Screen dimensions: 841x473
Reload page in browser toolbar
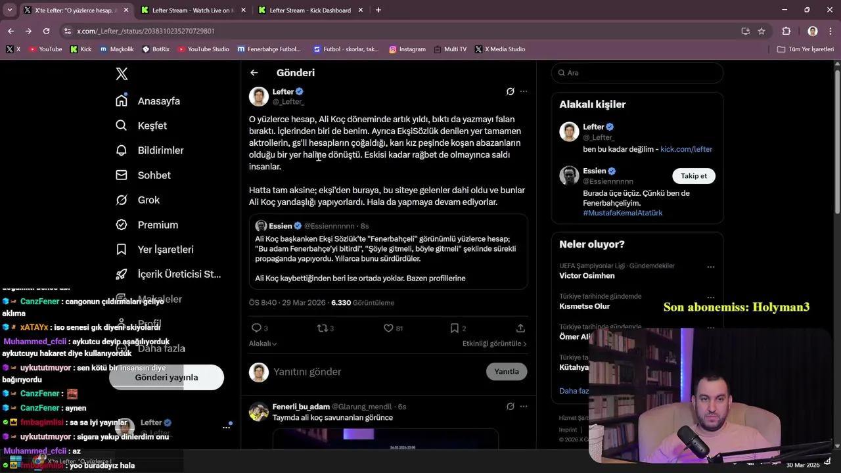(x=46, y=31)
